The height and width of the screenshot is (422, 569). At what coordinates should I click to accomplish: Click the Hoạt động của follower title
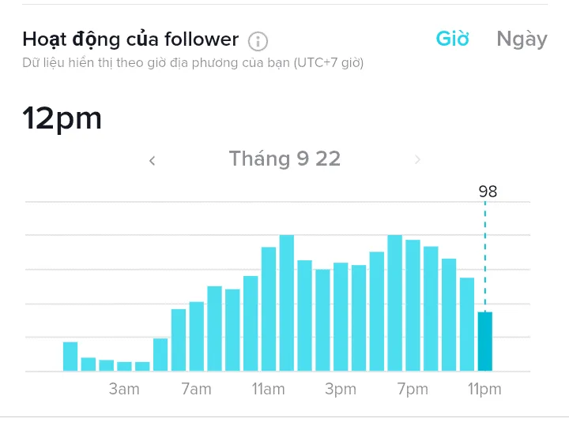pyautogui.click(x=130, y=39)
